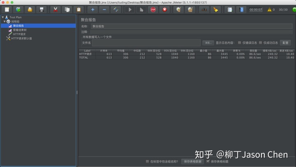Click the 文件名 filename input field
This screenshot has width=296, height=167.
pyautogui.click(x=146, y=43)
